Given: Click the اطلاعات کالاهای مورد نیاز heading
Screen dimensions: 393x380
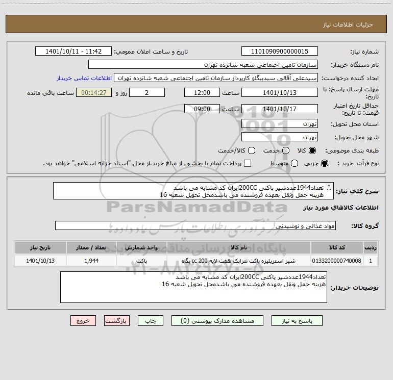Looking at the screenshot, I should 340,208.
